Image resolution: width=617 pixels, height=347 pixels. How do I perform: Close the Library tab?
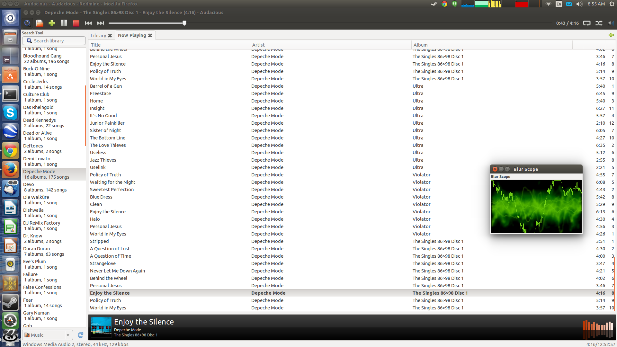coord(110,36)
